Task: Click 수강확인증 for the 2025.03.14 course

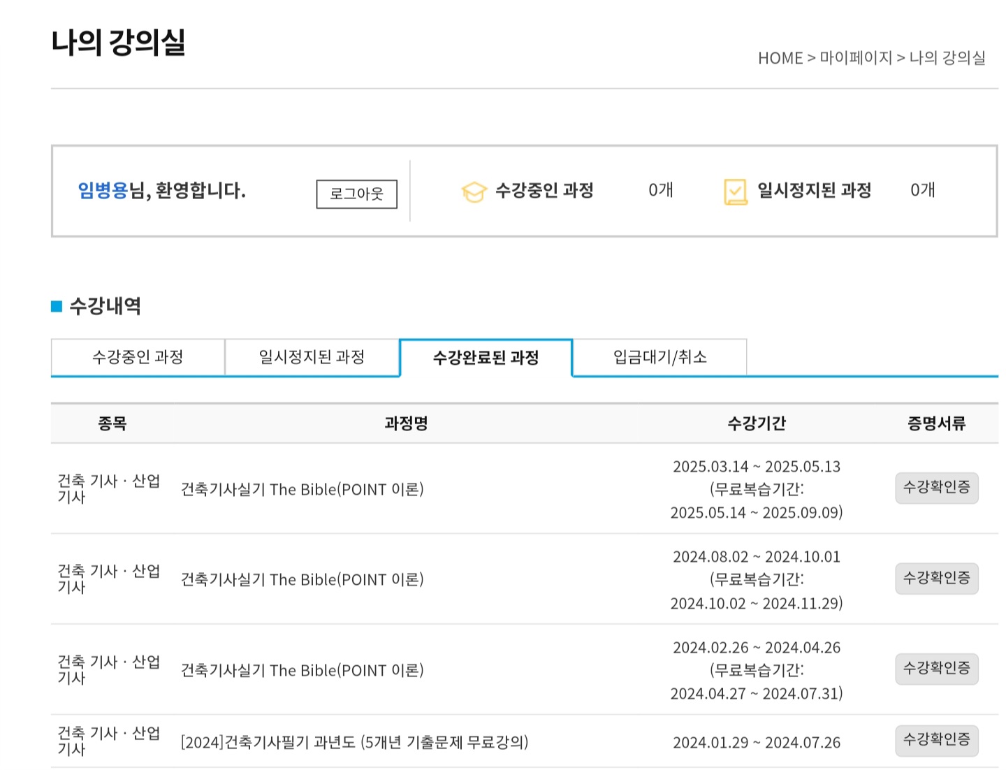Action: pos(936,488)
